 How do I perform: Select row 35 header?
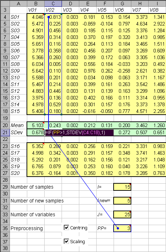[x=5, y=228]
